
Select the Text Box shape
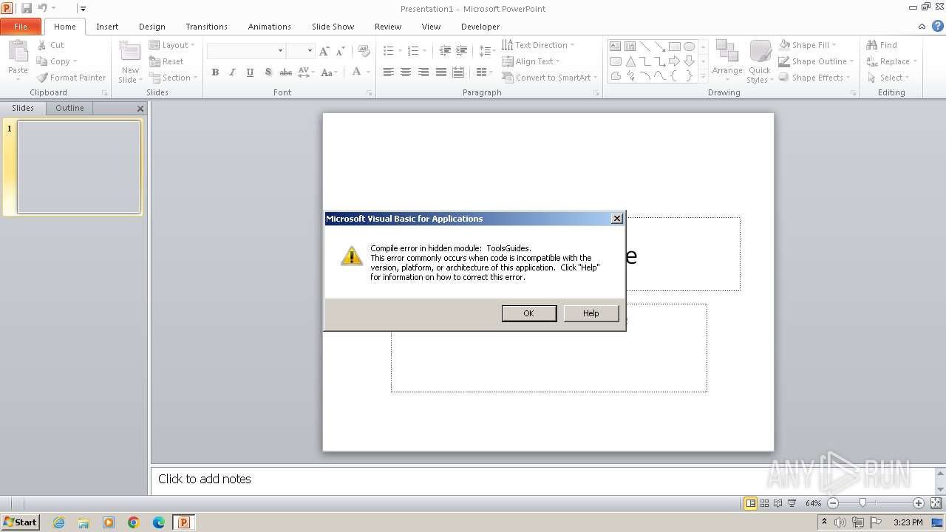tap(615, 46)
